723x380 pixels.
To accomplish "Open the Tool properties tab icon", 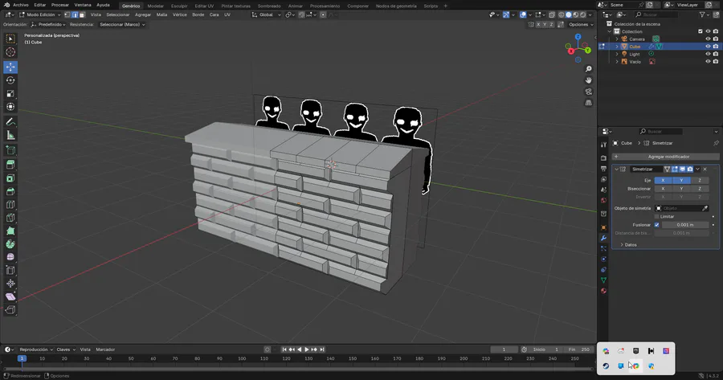I will [603, 145].
